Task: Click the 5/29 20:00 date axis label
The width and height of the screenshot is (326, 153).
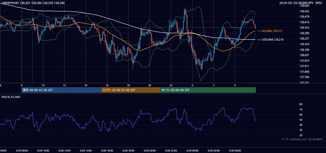Action: [x=150, y=151]
